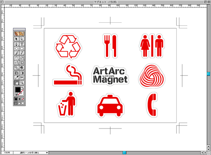Click the black Fill color box

pyautogui.click(x=18, y=90)
